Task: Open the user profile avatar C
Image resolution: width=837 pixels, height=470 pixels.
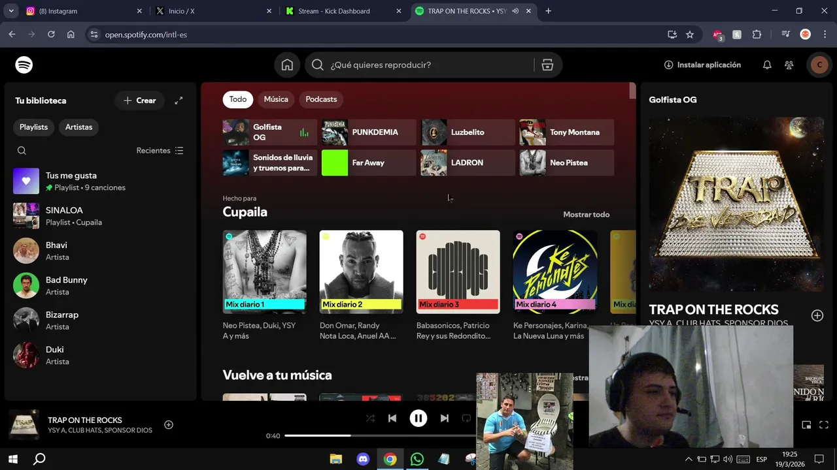Action: coord(819,65)
